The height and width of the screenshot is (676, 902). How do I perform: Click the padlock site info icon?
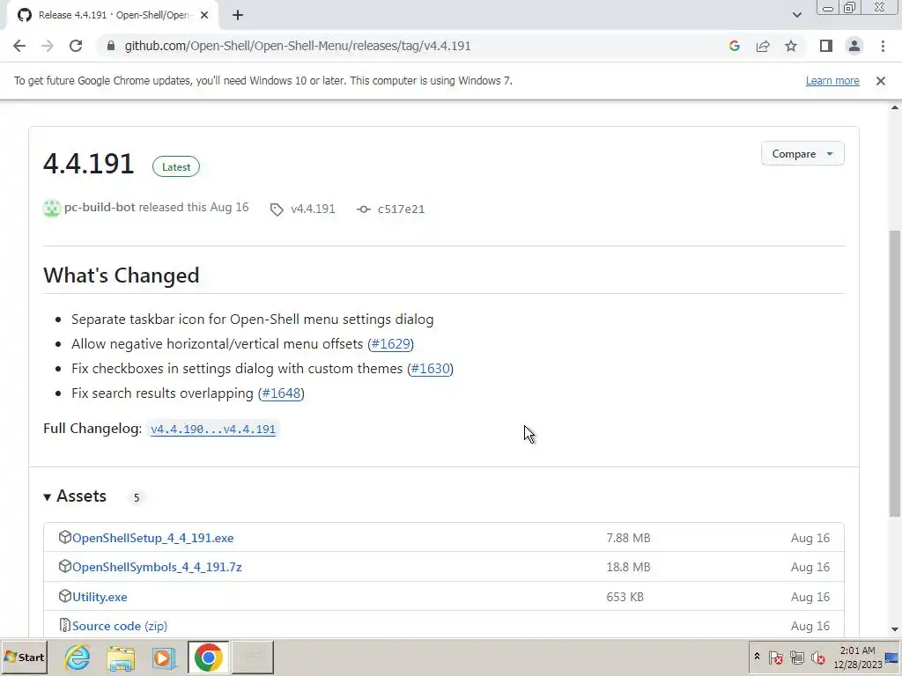point(111,46)
